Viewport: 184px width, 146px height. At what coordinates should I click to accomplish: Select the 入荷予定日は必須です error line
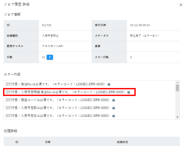tap(58, 116)
